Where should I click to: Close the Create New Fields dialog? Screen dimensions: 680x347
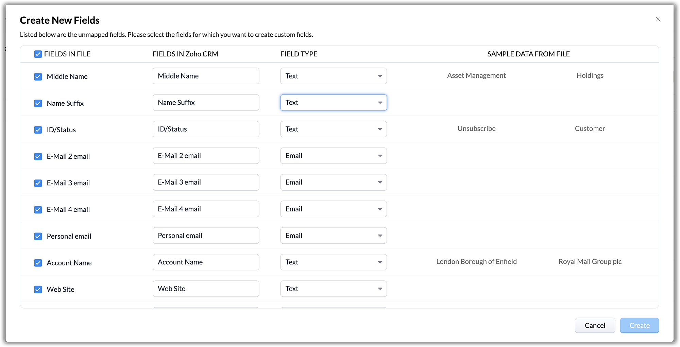click(x=658, y=19)
